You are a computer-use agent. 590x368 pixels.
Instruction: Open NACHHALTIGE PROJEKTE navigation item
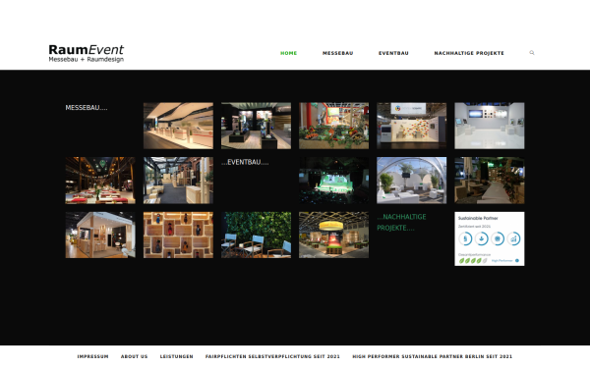pos(469,53)
